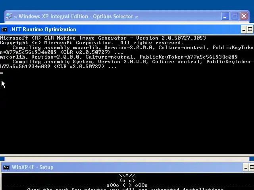Image resolution: width=254 pixels, height=190 pixels.
Task: Click the blinking console cursor
Action: (2, 73)
